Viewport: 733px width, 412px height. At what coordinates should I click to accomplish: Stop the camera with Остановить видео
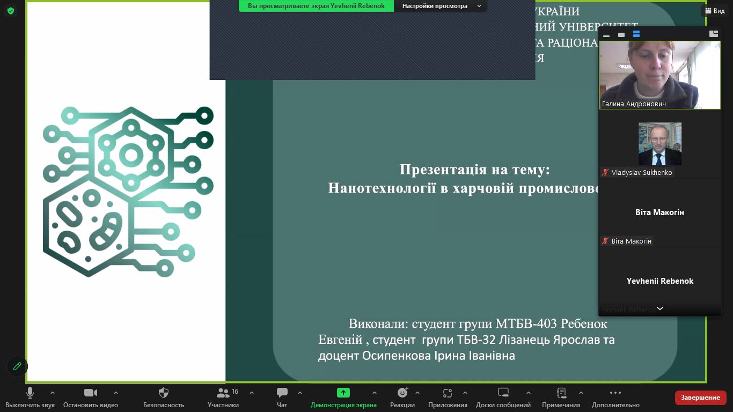(x=91, y=397)
